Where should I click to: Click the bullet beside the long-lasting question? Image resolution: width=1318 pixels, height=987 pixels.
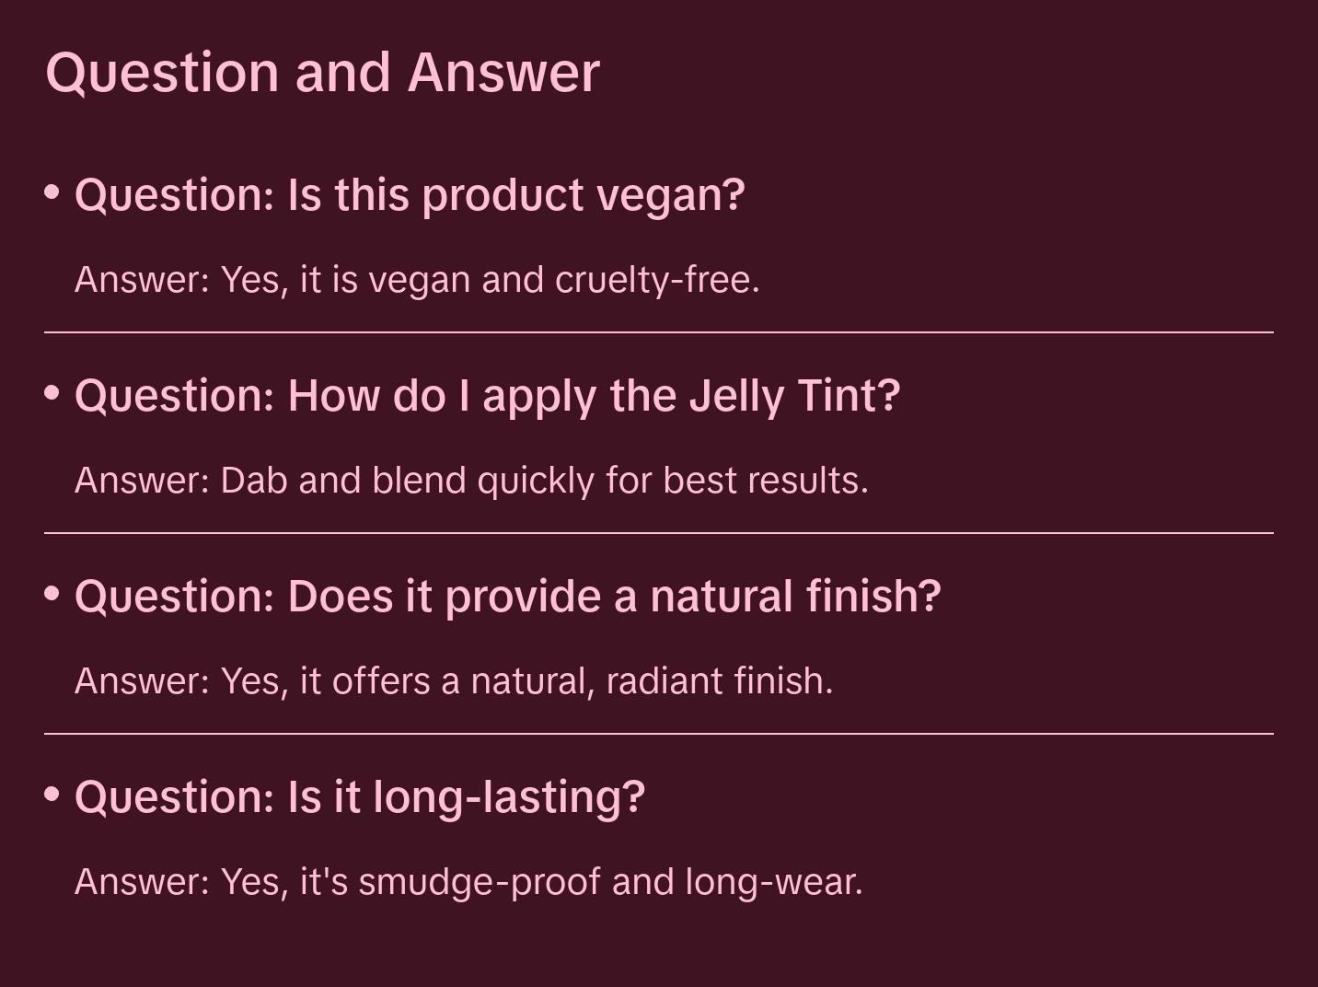tap(52, 794)
